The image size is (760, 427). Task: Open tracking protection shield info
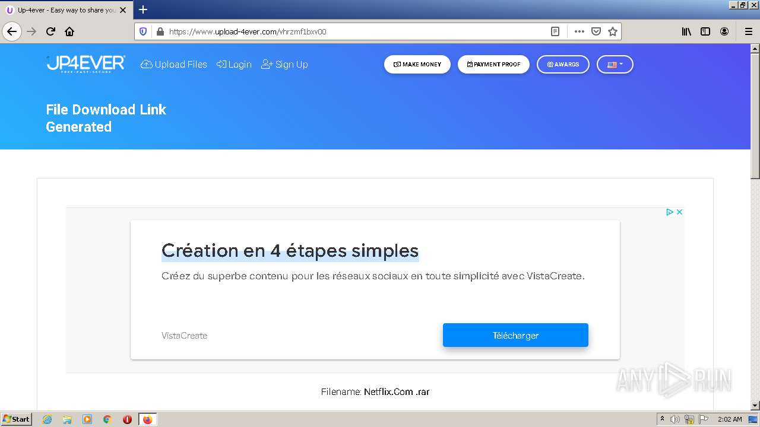point(143,31)
